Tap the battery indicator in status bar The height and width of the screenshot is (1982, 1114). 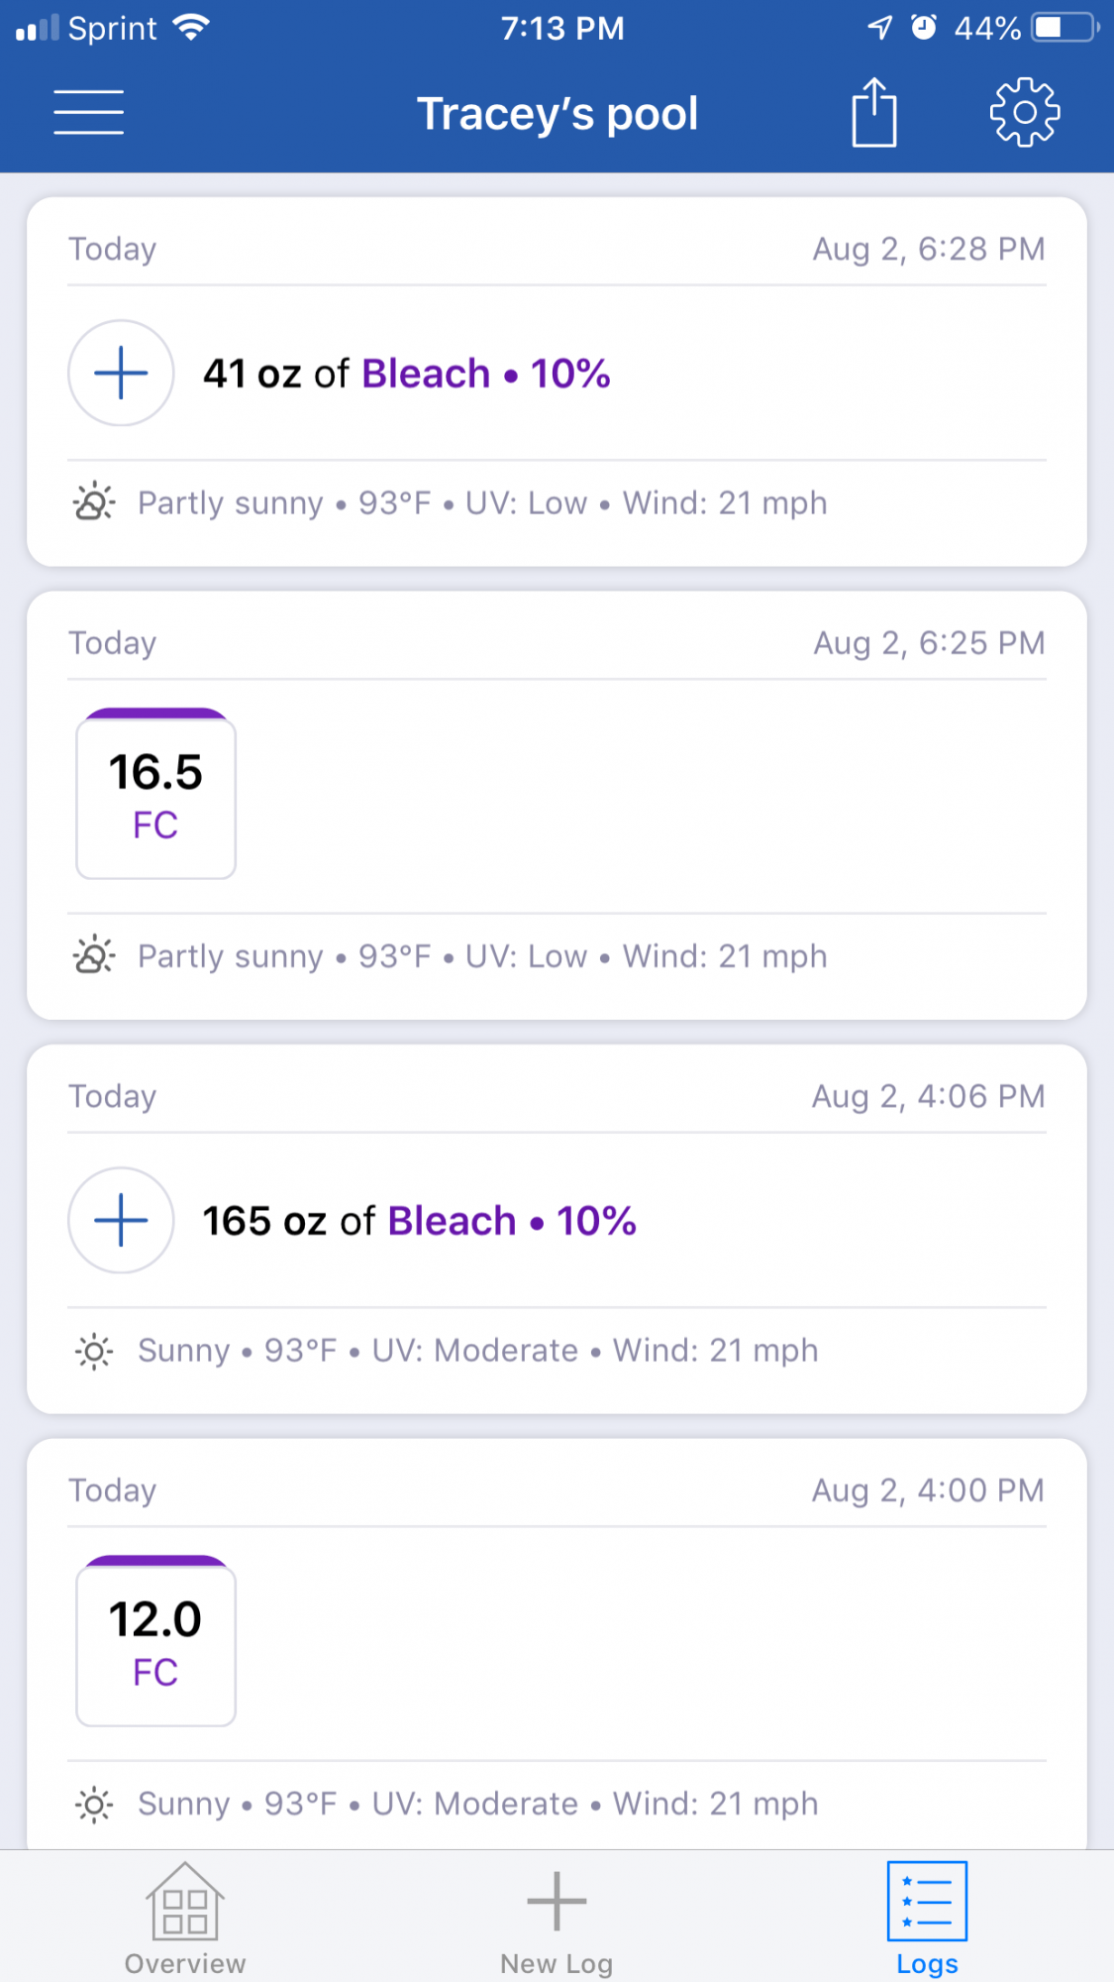1065,28
